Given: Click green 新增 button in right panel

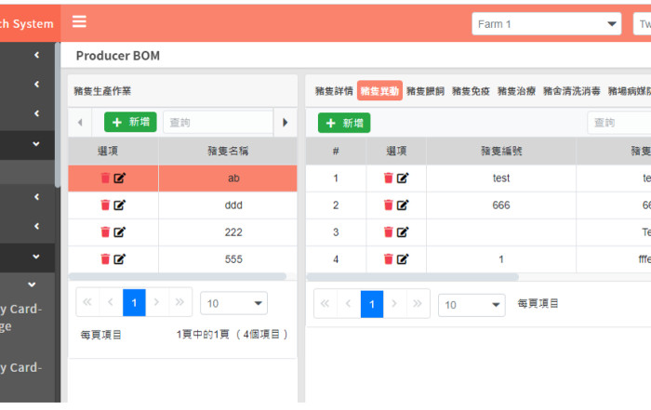Looking at the screenshot, I should tap(343, 123).
